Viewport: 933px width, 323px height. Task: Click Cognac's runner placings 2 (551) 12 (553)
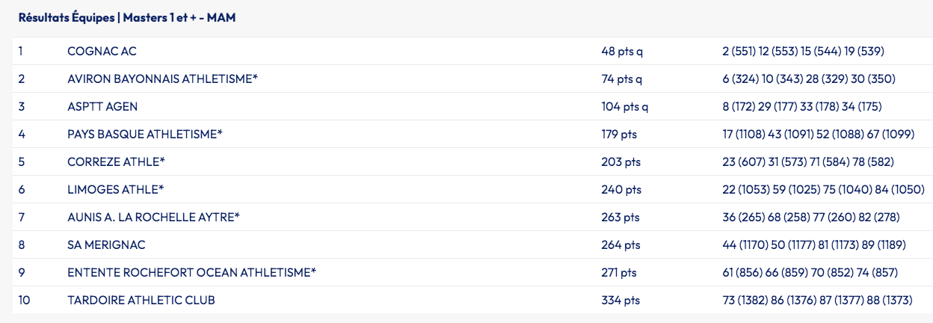point(803,52)
